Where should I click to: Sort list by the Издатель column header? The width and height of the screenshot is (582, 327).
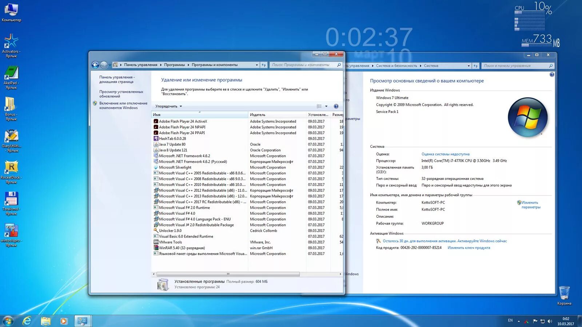(277, 115)
